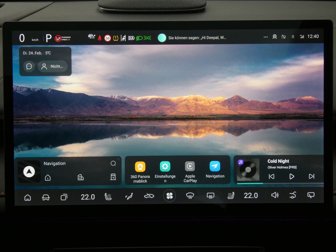The height and width of the screenshot is (252, 336).
Task: Tap the volume speaker icon
Action: [275, 196]
